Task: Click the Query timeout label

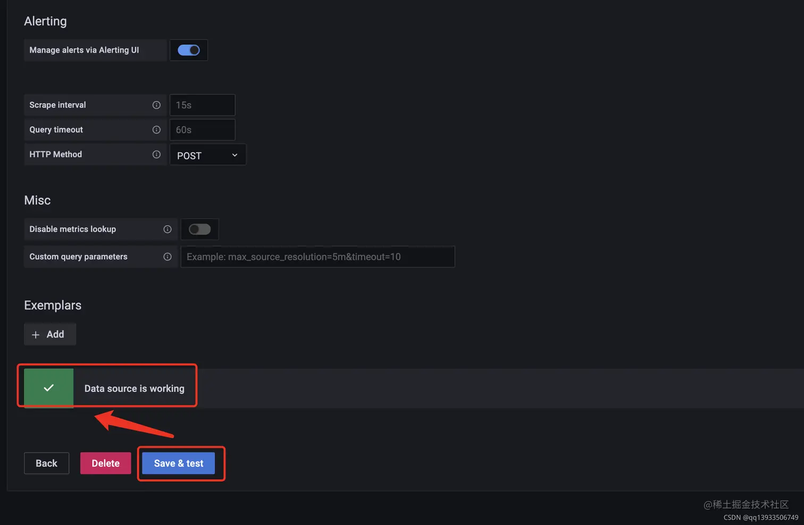Action: click(x=56, y=130)
